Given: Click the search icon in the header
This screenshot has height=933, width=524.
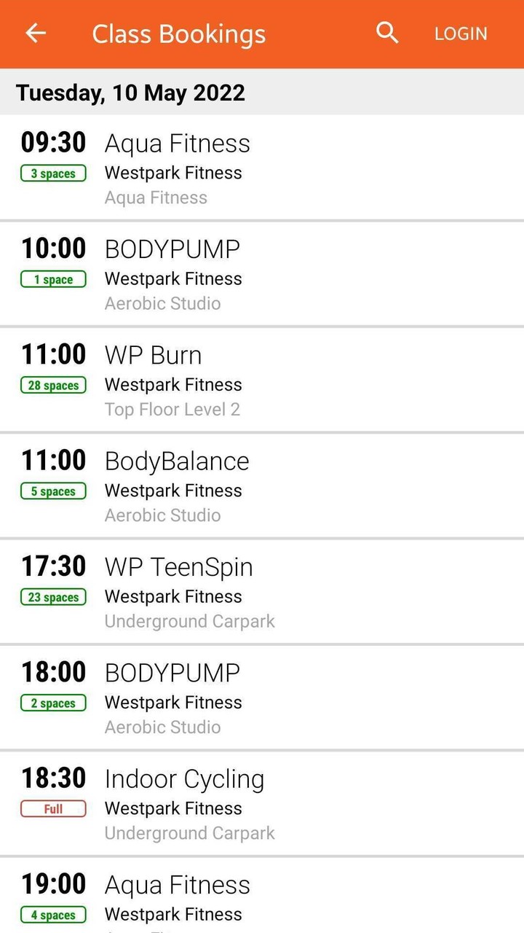Looking at the screenshot, I should coord(386,33).
